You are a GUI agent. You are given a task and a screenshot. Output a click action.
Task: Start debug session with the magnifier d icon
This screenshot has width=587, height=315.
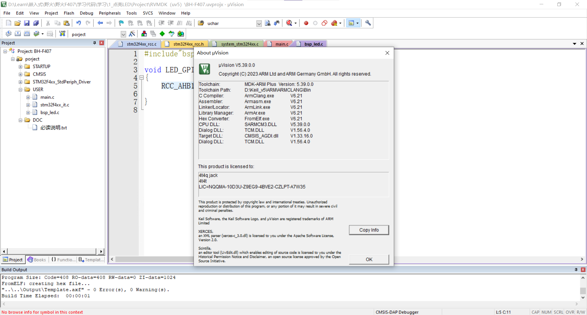tap(289, 23)
